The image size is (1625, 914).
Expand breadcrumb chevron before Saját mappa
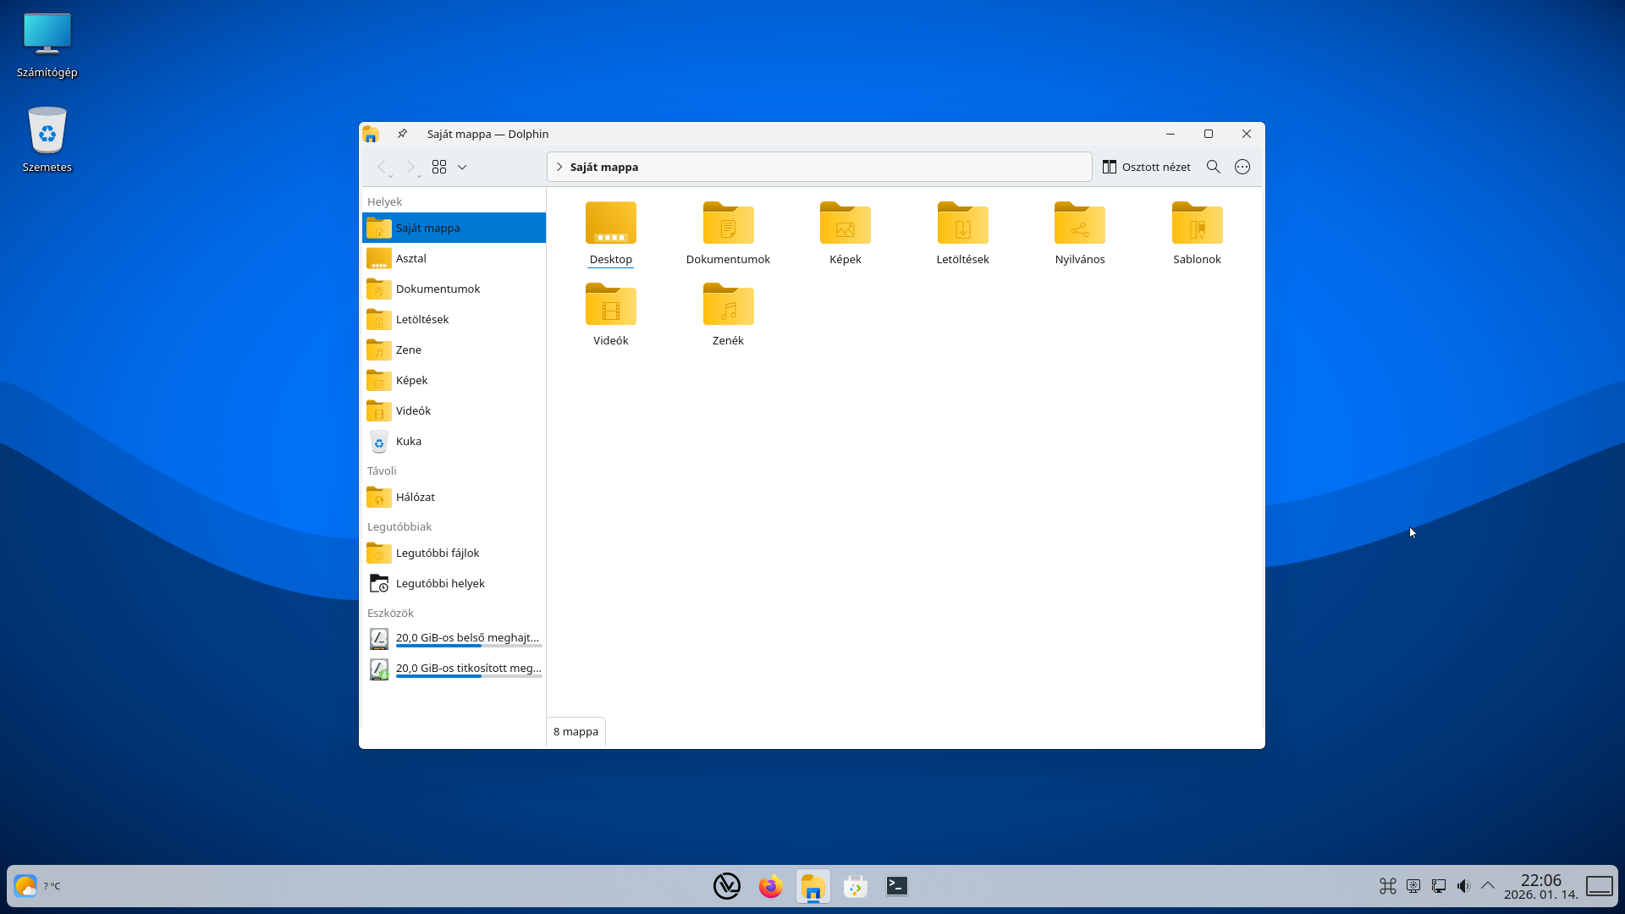559,167
